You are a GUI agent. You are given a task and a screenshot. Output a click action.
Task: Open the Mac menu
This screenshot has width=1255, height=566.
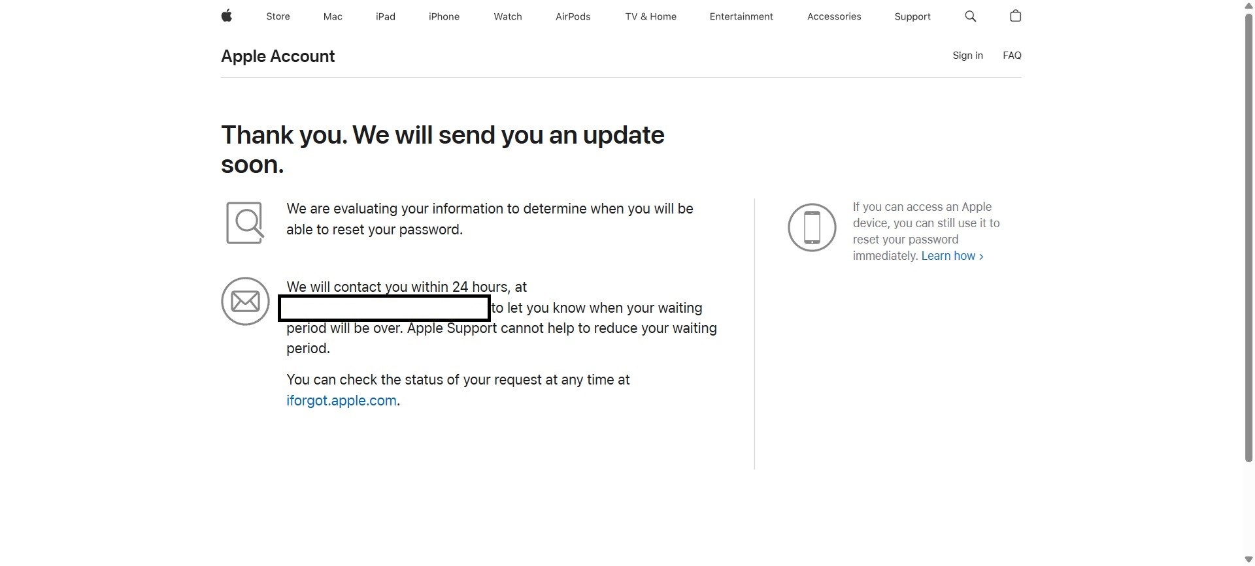333,16
